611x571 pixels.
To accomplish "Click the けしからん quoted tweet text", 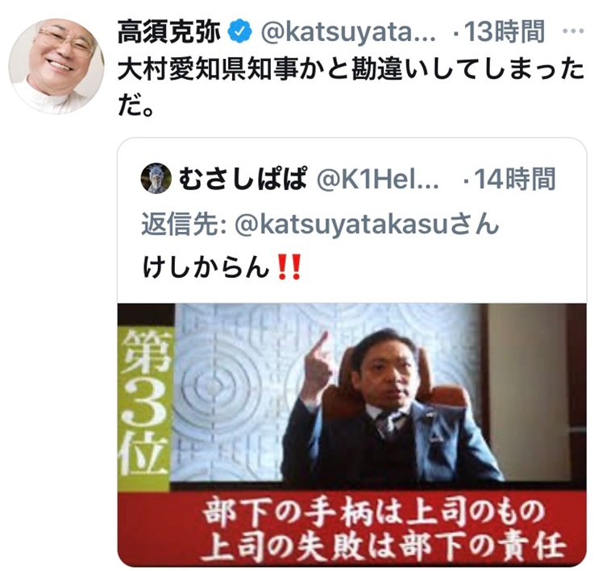I will pyautogui.click(x=206, y=268).
